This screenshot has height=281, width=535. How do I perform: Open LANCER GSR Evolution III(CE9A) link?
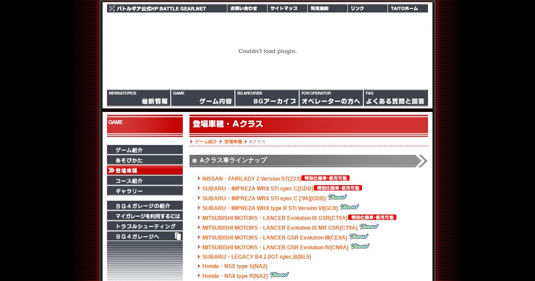275,238
